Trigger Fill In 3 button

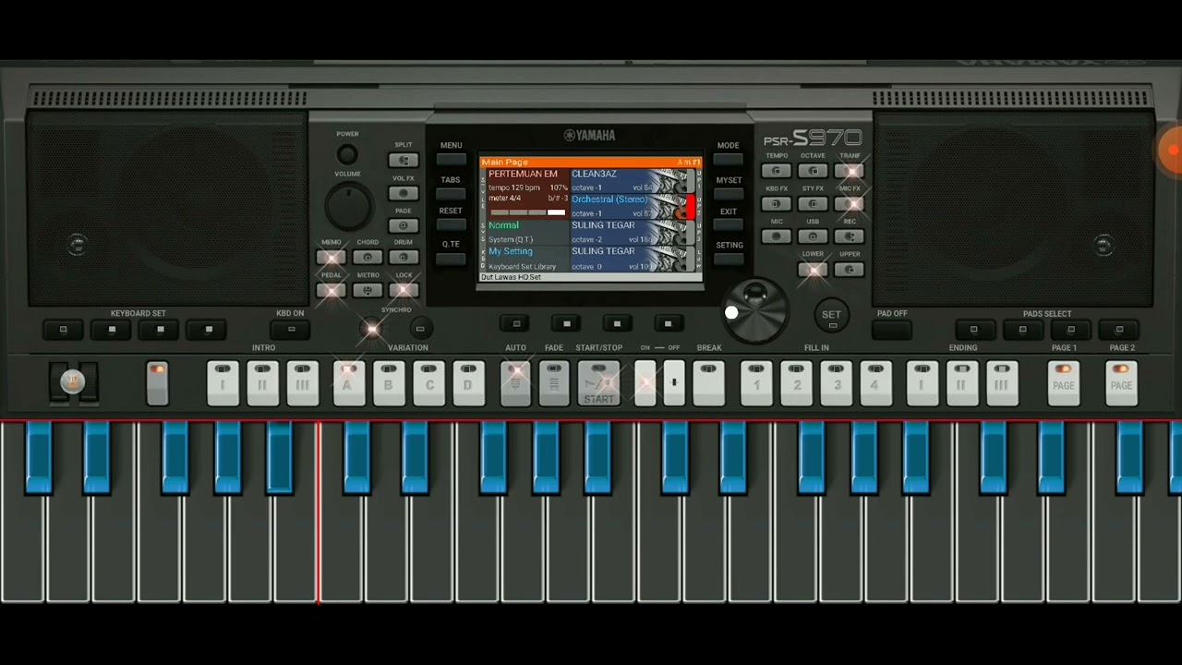pyautogui.click(x=838, y=383)
